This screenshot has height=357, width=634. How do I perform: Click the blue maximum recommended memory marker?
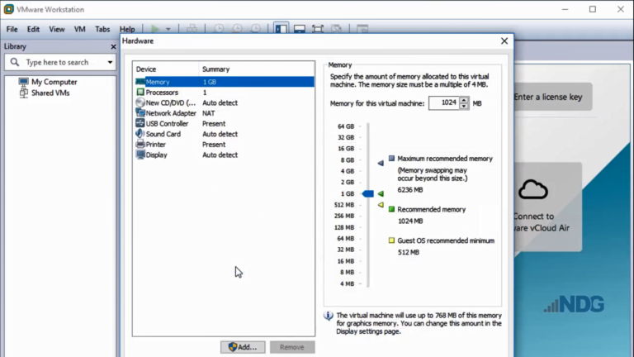coord(381,163)
